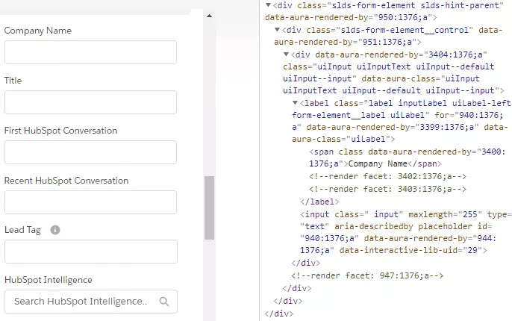This screenshot has height=321, width=512.
Task: Click the scrollbar up arrow
Action: coord(209,16)
